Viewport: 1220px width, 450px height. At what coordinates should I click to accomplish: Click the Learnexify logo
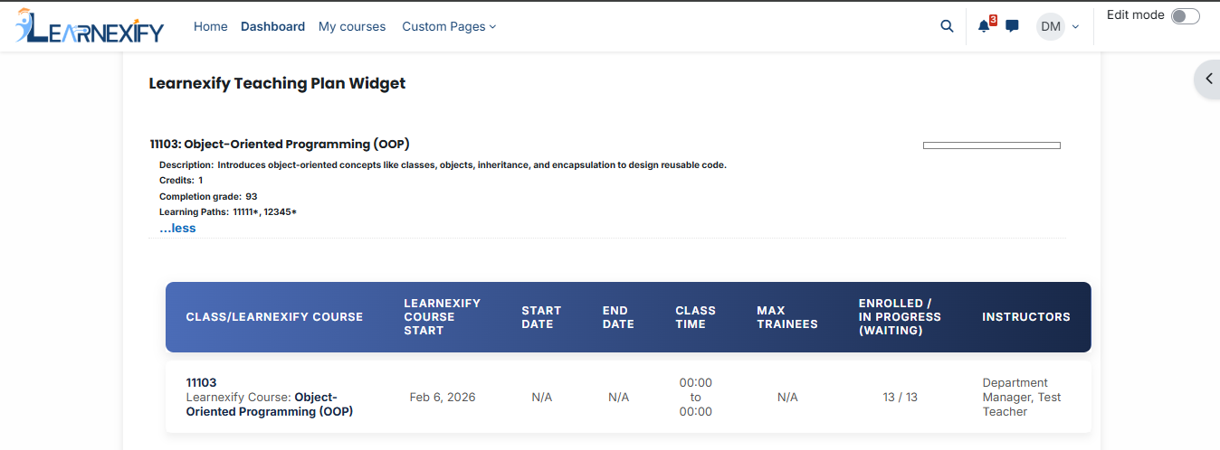point(90,27)
